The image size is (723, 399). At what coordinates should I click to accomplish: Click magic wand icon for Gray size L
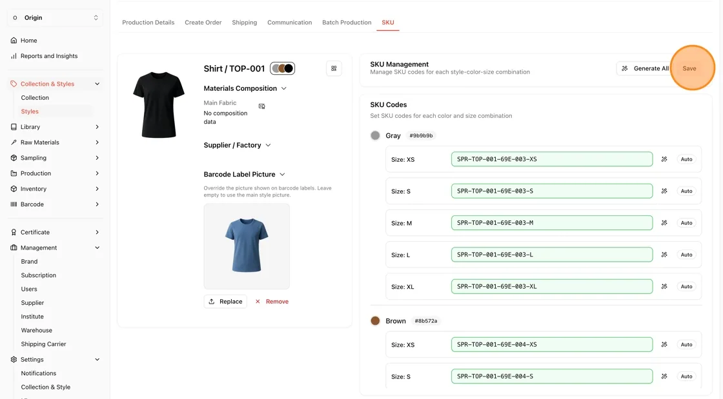[664, 255]
